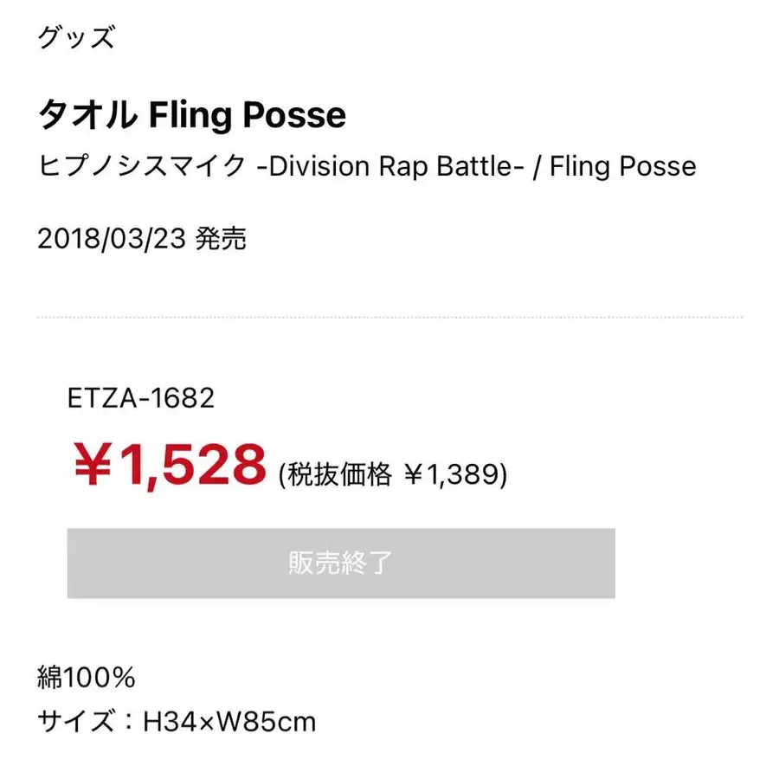Click the タオル Fling Posse product title
779x779 pixels.
tap(191, 115)
